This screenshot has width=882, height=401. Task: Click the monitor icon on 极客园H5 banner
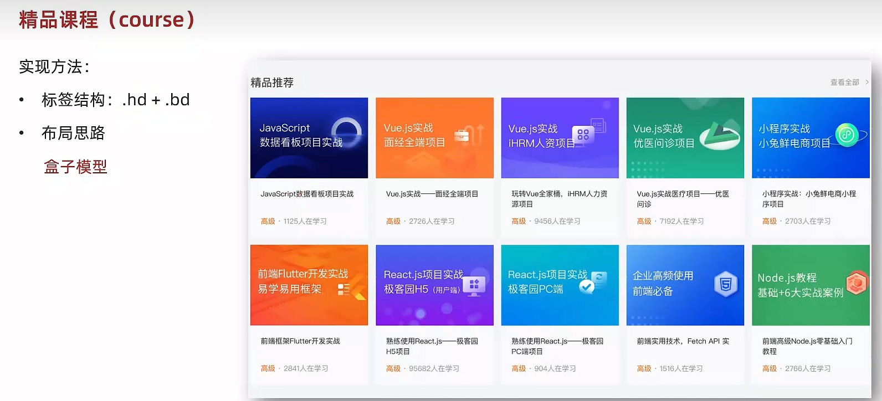tap(474, 286)
